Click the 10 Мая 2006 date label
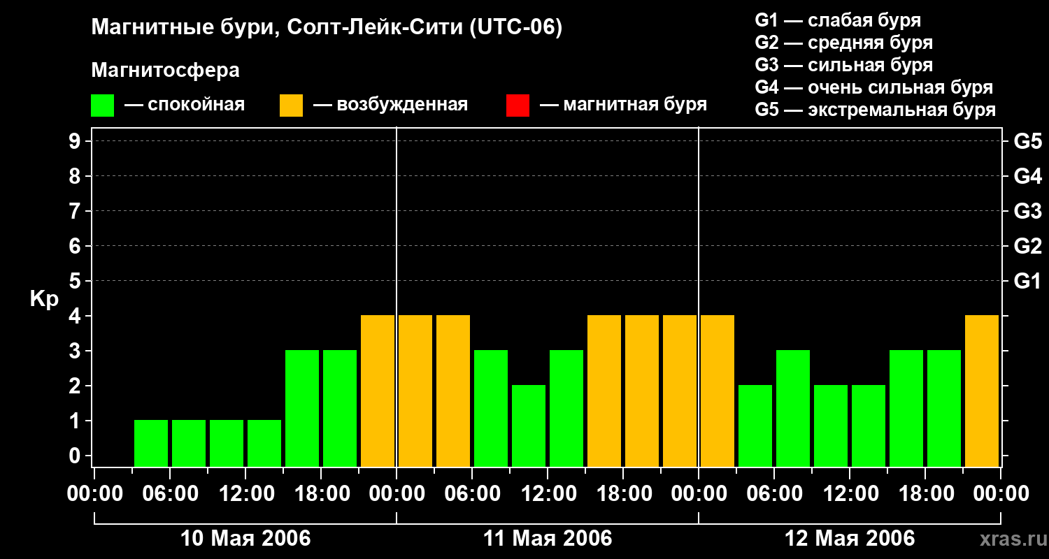Screen dimensions: 1049x559 click(245, 538)
